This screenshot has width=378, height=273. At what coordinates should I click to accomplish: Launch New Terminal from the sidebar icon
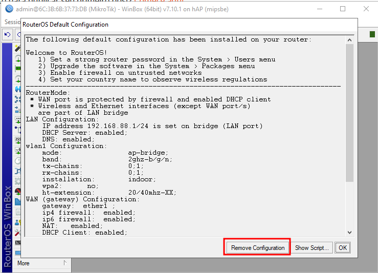(17, 242)
